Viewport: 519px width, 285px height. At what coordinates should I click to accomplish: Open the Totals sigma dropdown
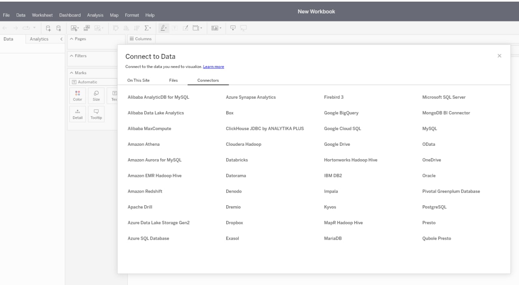click(x=148, y=28)
